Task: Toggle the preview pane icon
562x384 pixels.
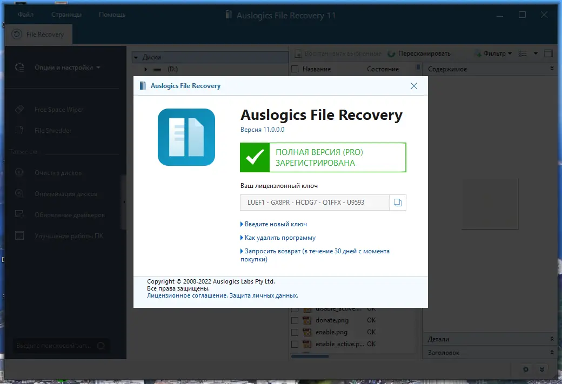Action: coord(548,53)
